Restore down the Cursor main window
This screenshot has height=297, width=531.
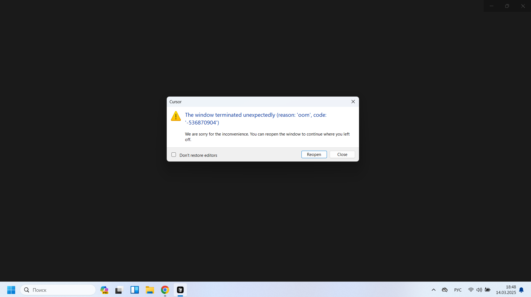(507, 6)
